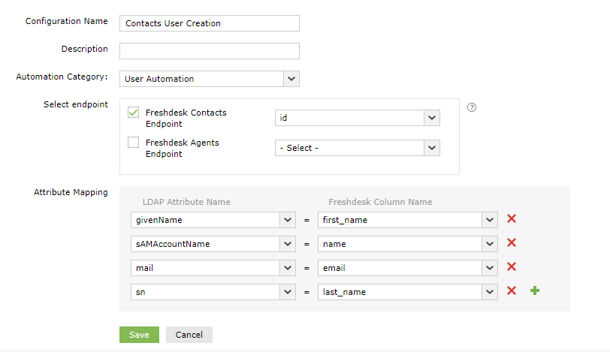Delete the sAMAccountName mapping row
Viewport: 610px width, 364px height.
pyautogui.click(x=512, y=243)
